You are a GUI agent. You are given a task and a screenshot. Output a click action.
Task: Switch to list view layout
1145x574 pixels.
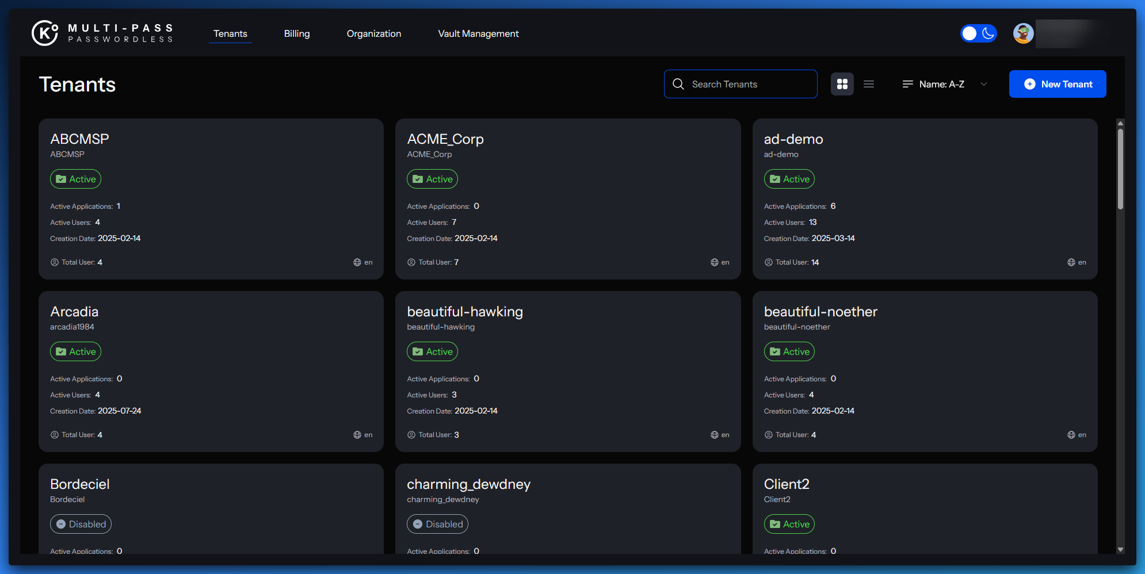point(869,84)
